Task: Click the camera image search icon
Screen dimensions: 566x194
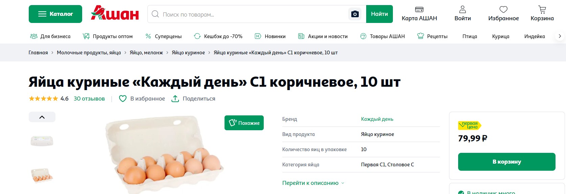Action: click(x=355, y=14)
